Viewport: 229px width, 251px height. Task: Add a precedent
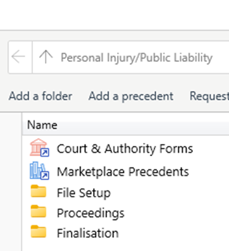tap(131, 96)
